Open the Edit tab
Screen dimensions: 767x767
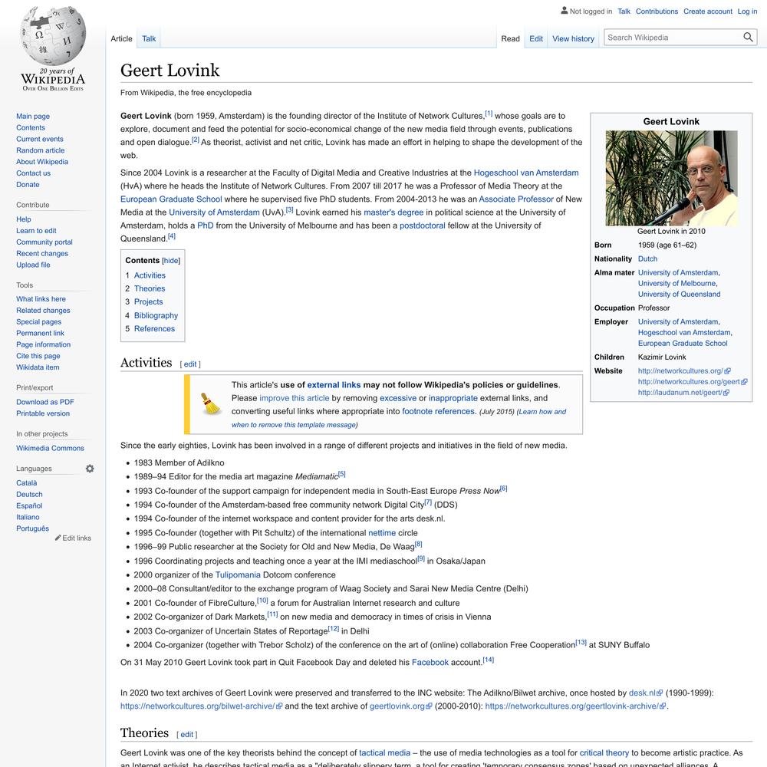(536, 38)
